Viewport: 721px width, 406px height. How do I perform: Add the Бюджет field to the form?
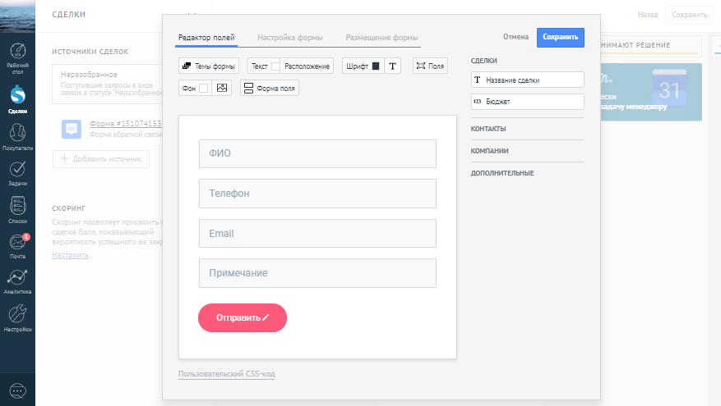(x=528, y=102)
